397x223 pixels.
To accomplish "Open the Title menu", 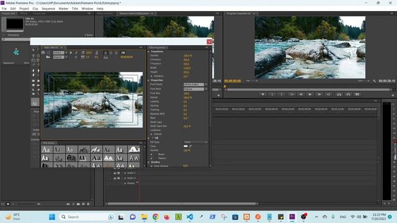I will point(75,9).
